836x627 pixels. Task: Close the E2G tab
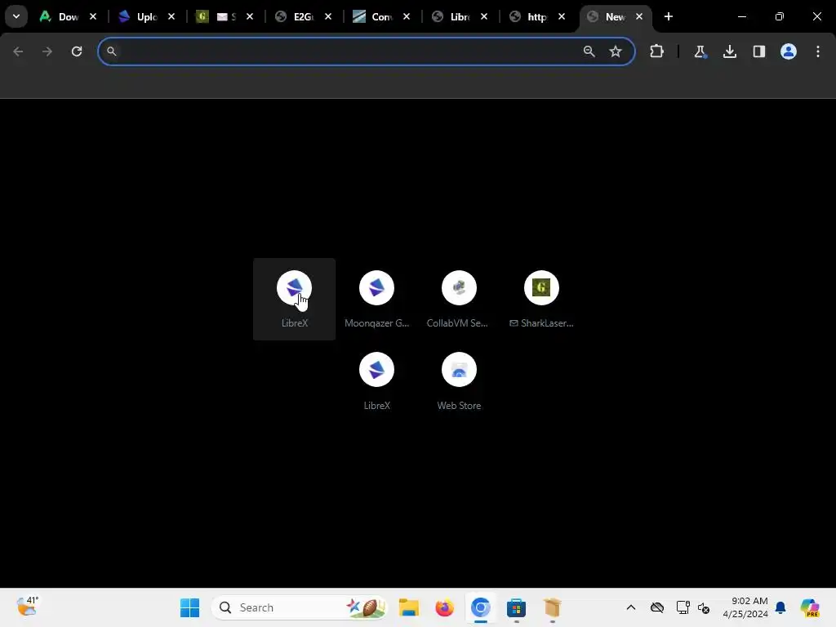(x=328, y=16)
